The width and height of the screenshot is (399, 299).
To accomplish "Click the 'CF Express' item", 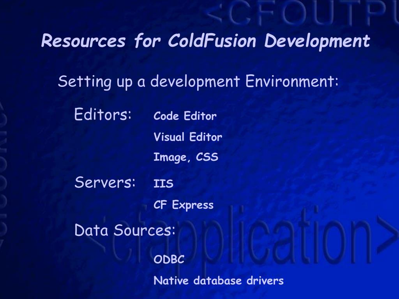I will 184,205.
